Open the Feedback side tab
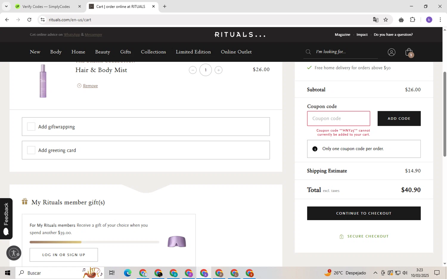 tap(6, 219)
